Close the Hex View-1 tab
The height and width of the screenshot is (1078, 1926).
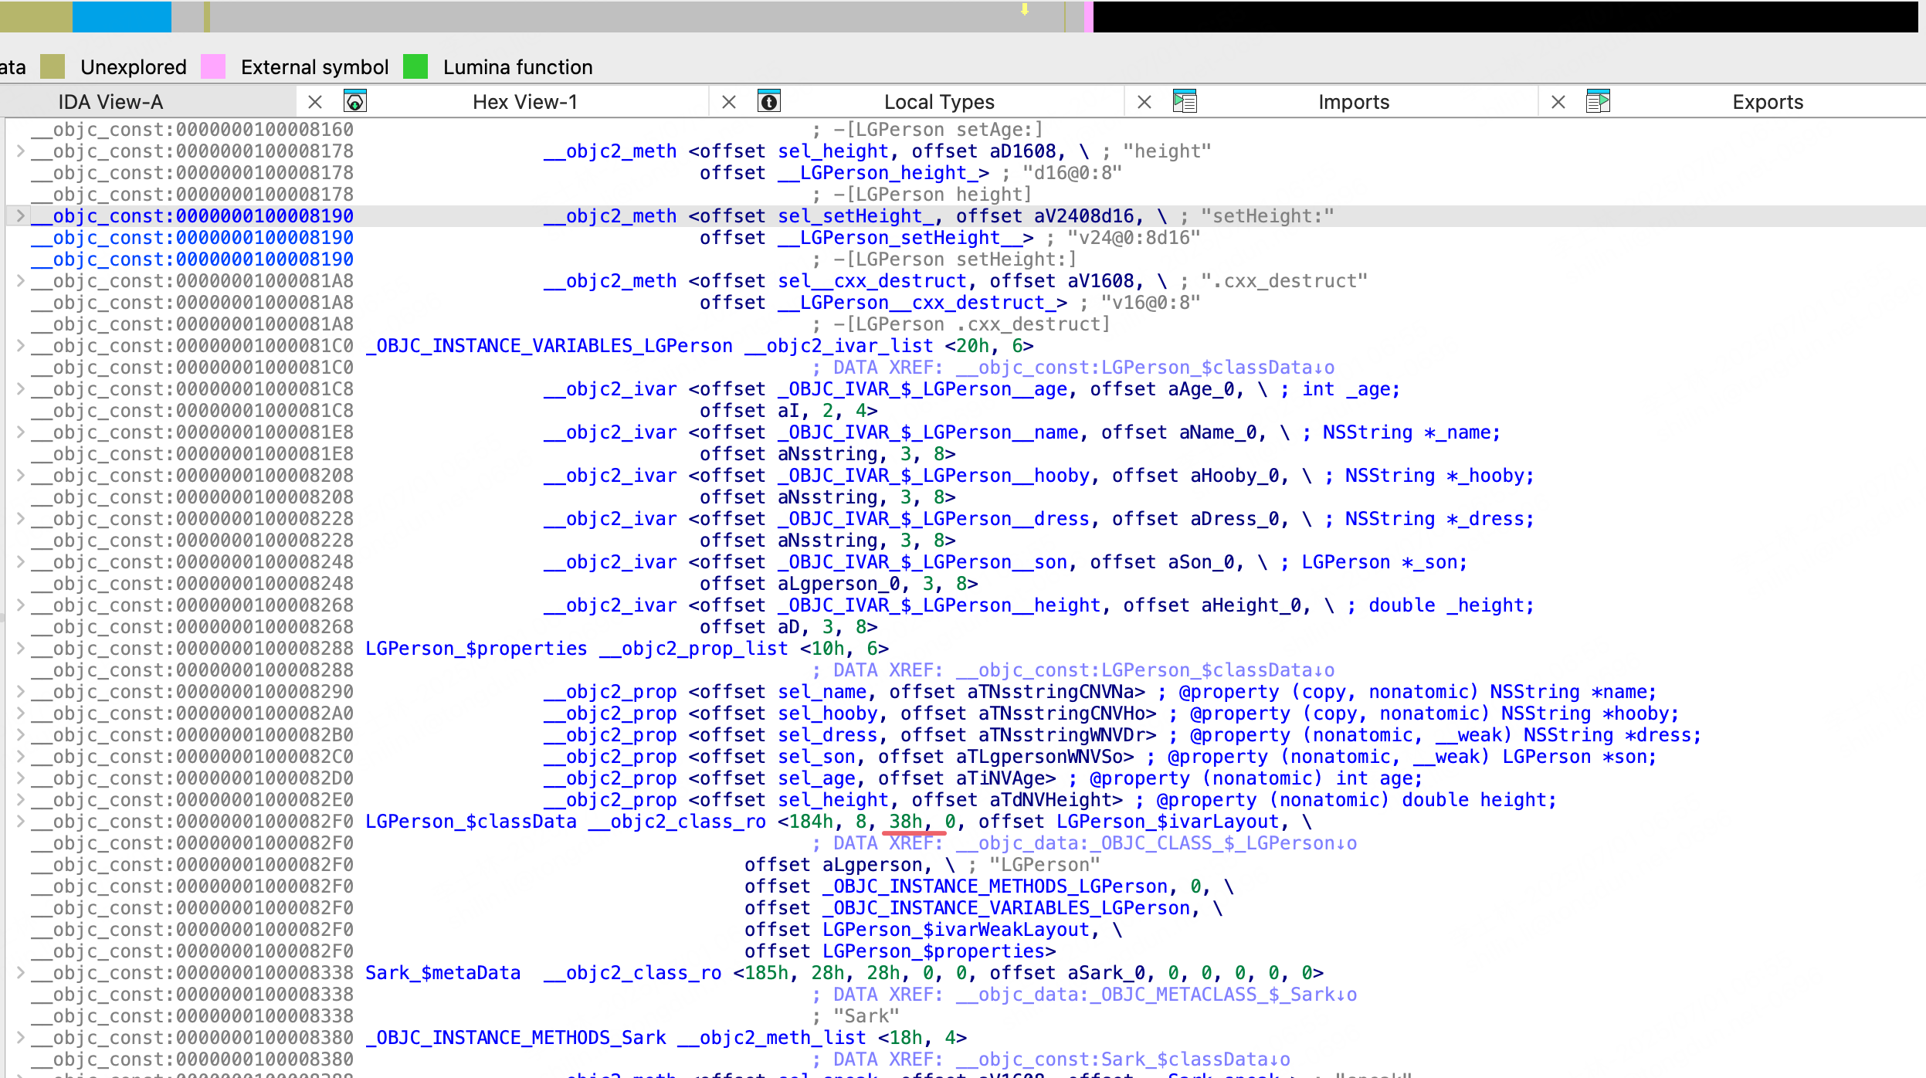(728, 102)
